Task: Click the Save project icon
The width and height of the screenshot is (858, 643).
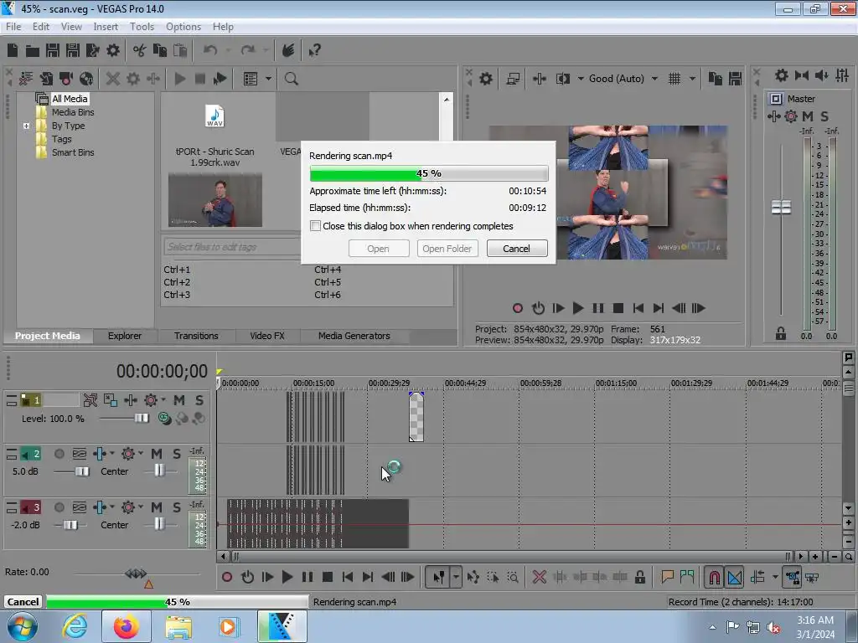Action: [x=53, y=51]
